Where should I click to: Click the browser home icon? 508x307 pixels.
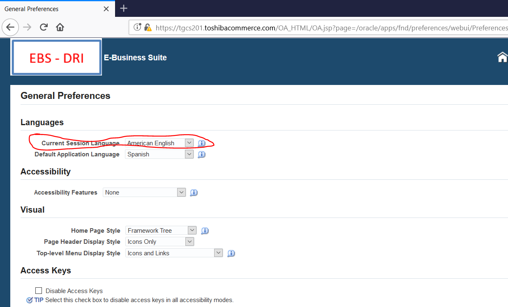point(60,27)
